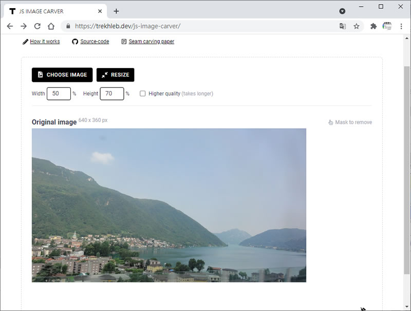
Task: Go to the browser Home page
Action: point(51,26)
